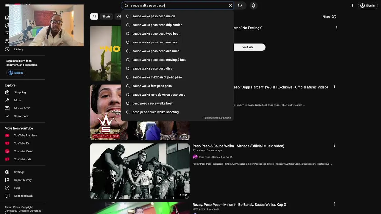This screenshot has height=214, width=381.
Task: Click the About footer link
Action: (8, 207)
